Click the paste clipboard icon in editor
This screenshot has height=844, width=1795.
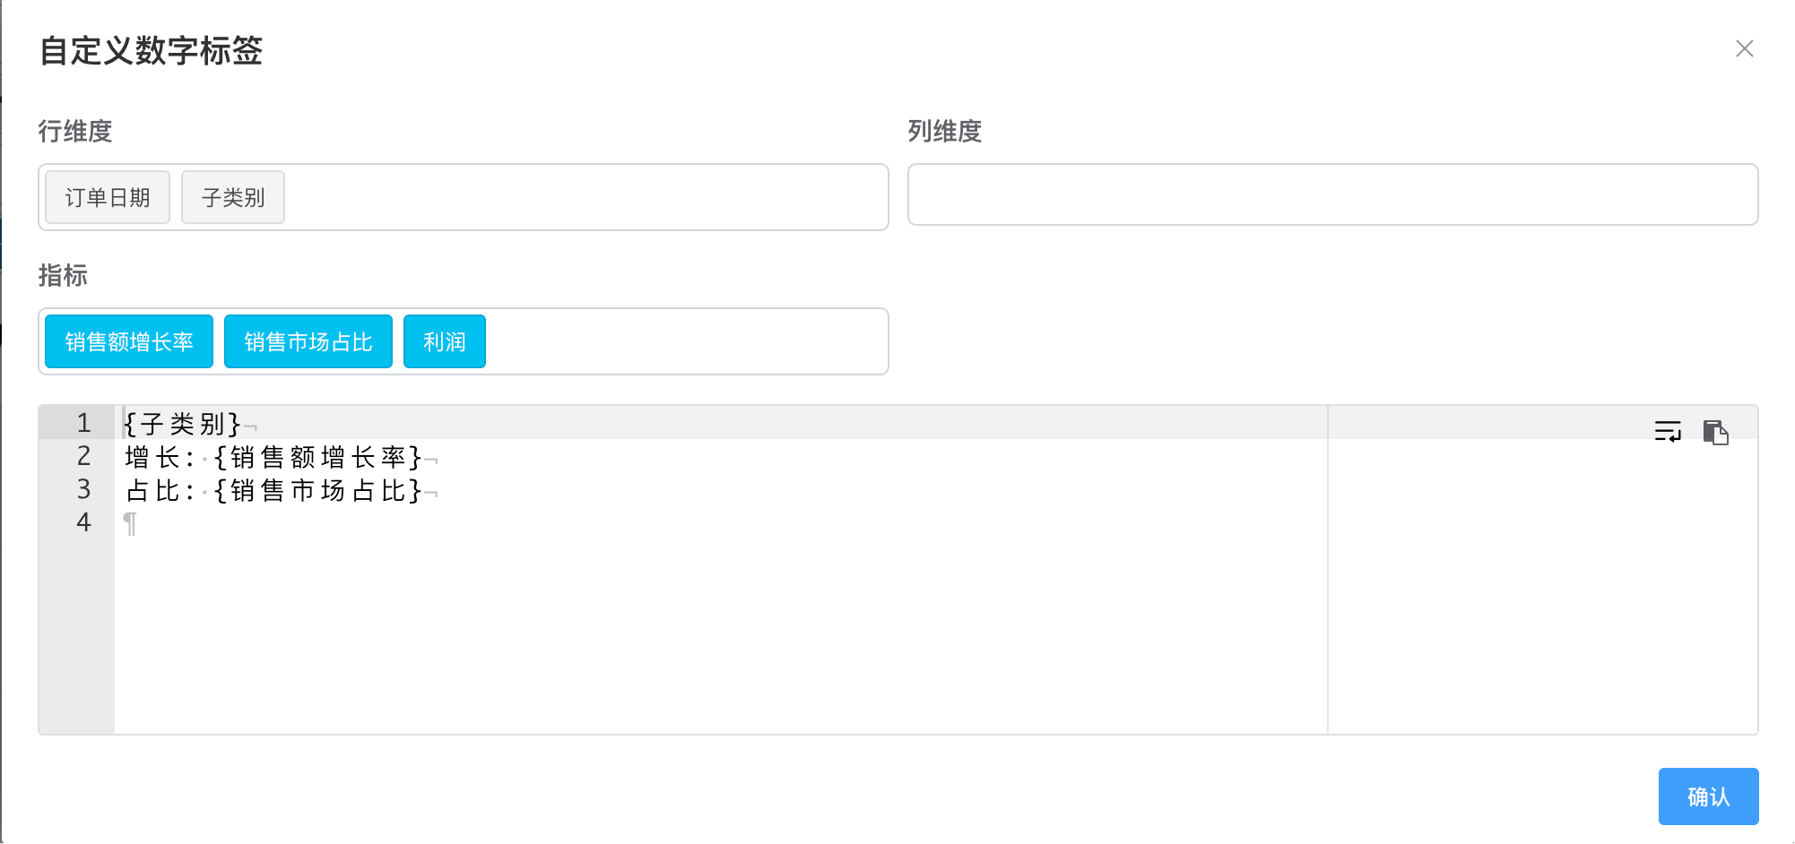point(1715,432)
